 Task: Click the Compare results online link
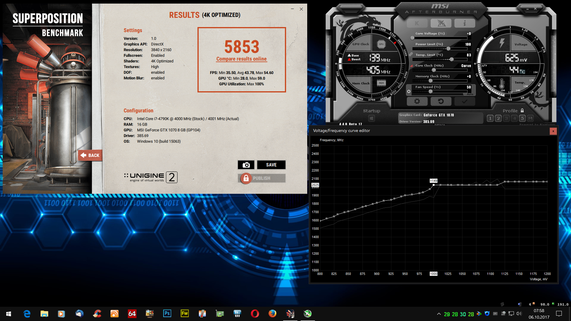click(x=241, y=59)
